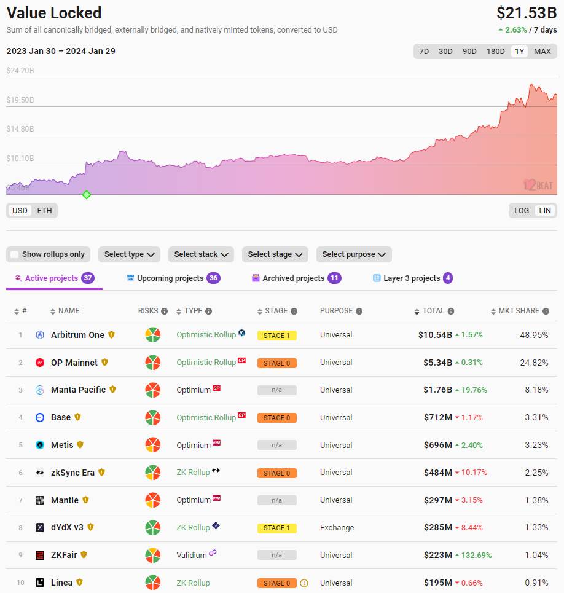The width and height of the screenshot is (564, 593).
Task: Select the 1Y time range
Action: (x=519, y=52)
